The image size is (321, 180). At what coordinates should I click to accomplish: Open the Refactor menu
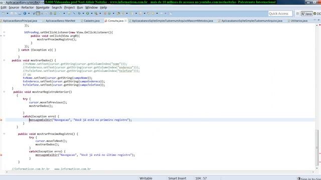pos(28,7)
